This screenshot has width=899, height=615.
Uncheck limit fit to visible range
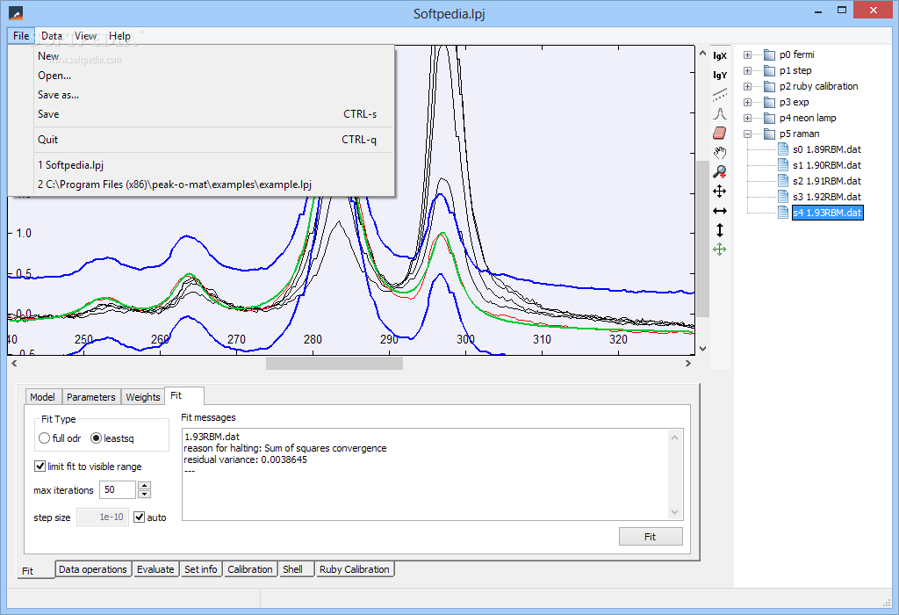coord(40,467)
